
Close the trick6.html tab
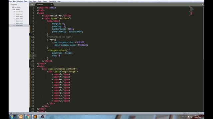point(51,5)
